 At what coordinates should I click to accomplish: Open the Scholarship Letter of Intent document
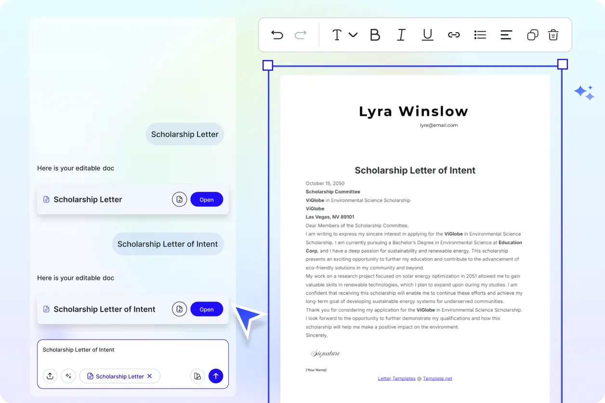[207, 309]
